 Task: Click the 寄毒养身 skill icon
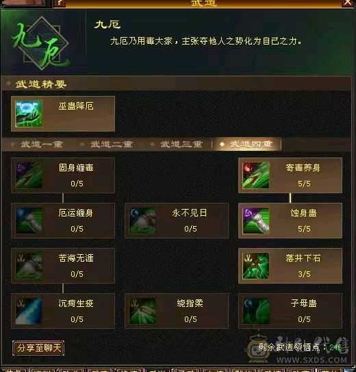coord(256,175)
